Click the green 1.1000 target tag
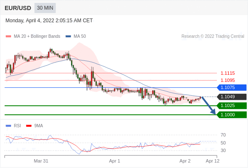 (232, 115)
